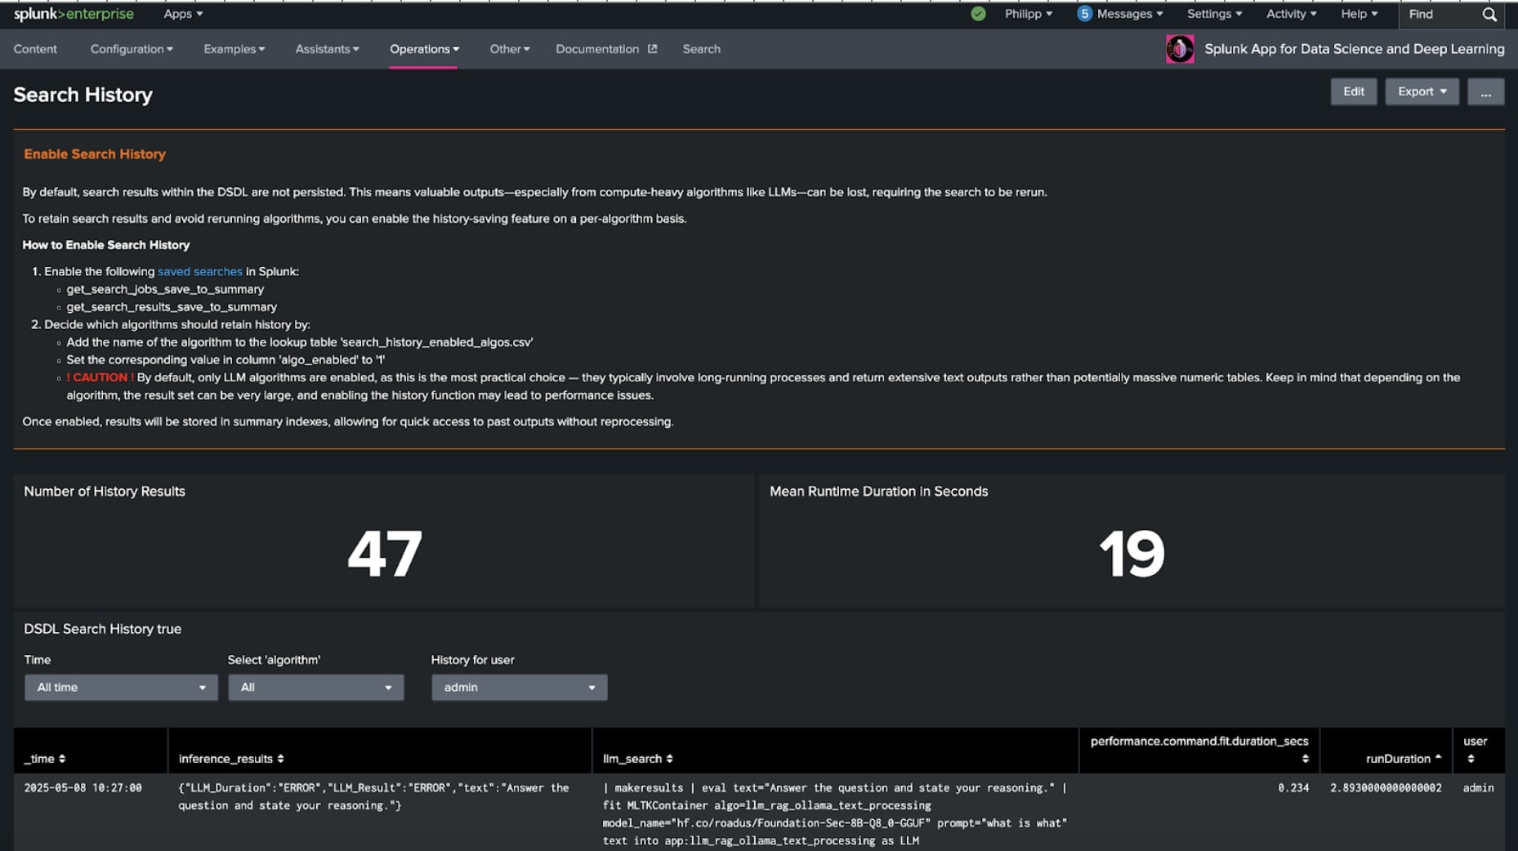Open the Apps dropdown menu
Image resolution: width=1518 pixels, height=851 pixels.
pyautogui.click(x=183, y=14)
